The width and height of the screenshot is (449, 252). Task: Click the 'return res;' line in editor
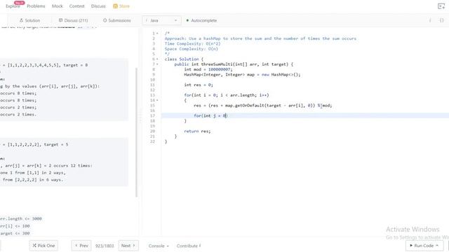click(x=197, y=131)
